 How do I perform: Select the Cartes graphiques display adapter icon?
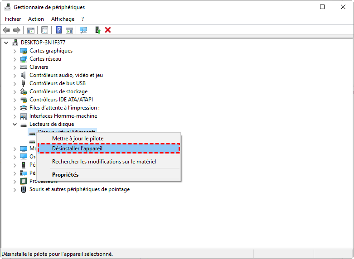click(x=24, y=51)
